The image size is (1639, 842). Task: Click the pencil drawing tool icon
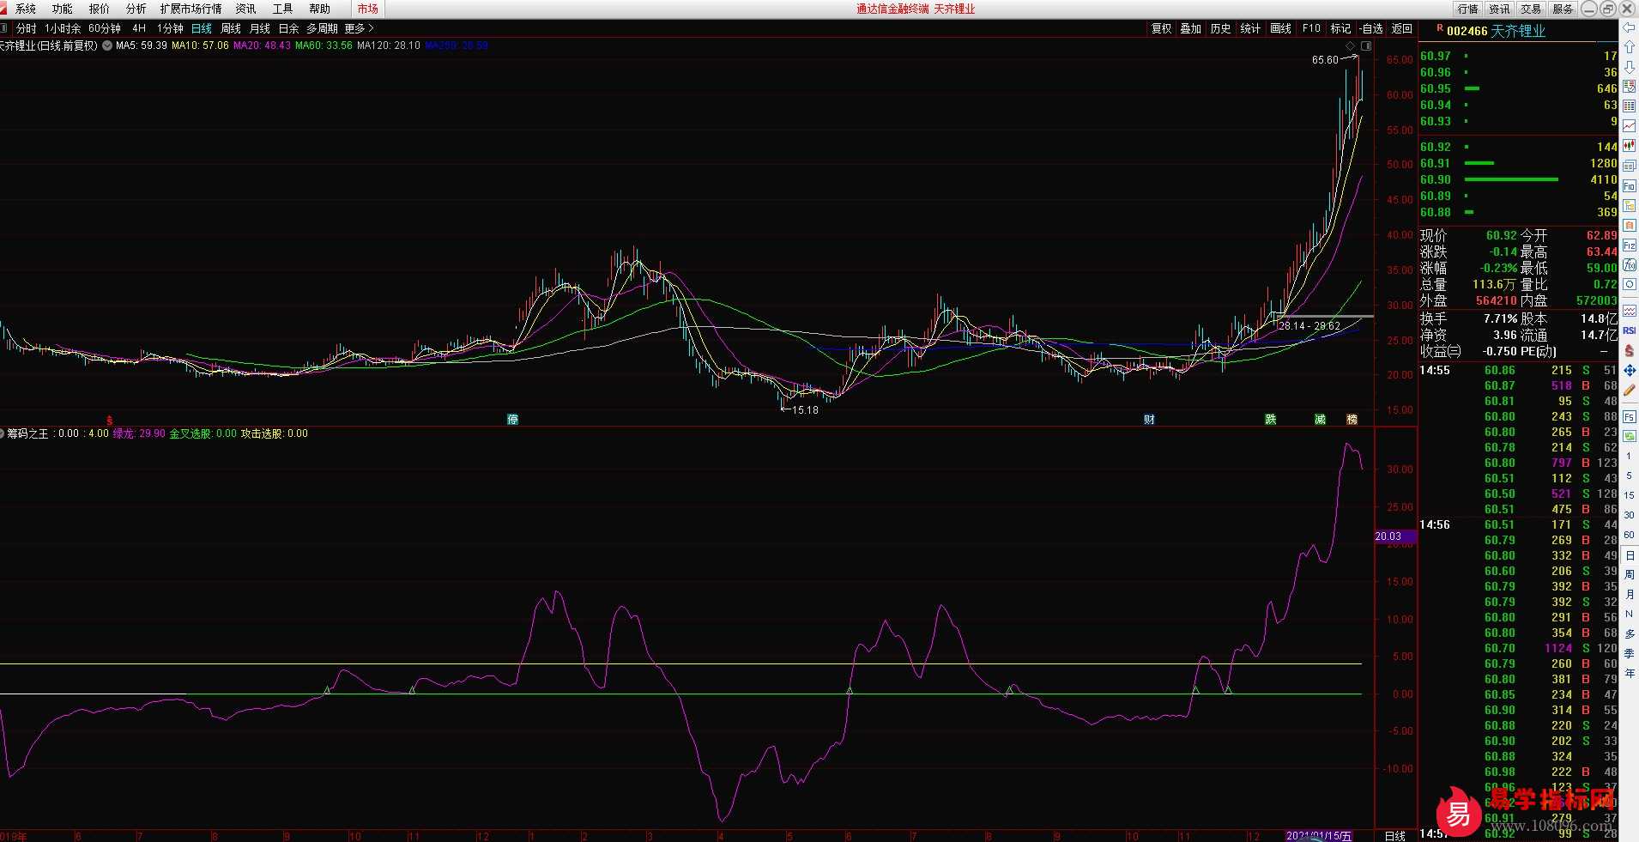1629,391
